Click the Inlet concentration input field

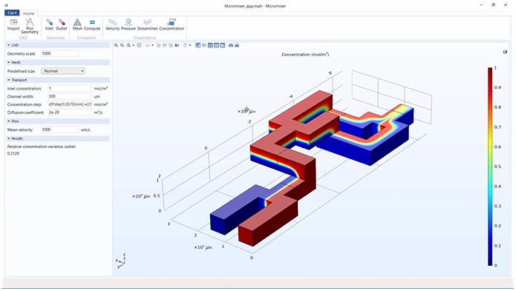pyautogui.click(x=70, y=88)
